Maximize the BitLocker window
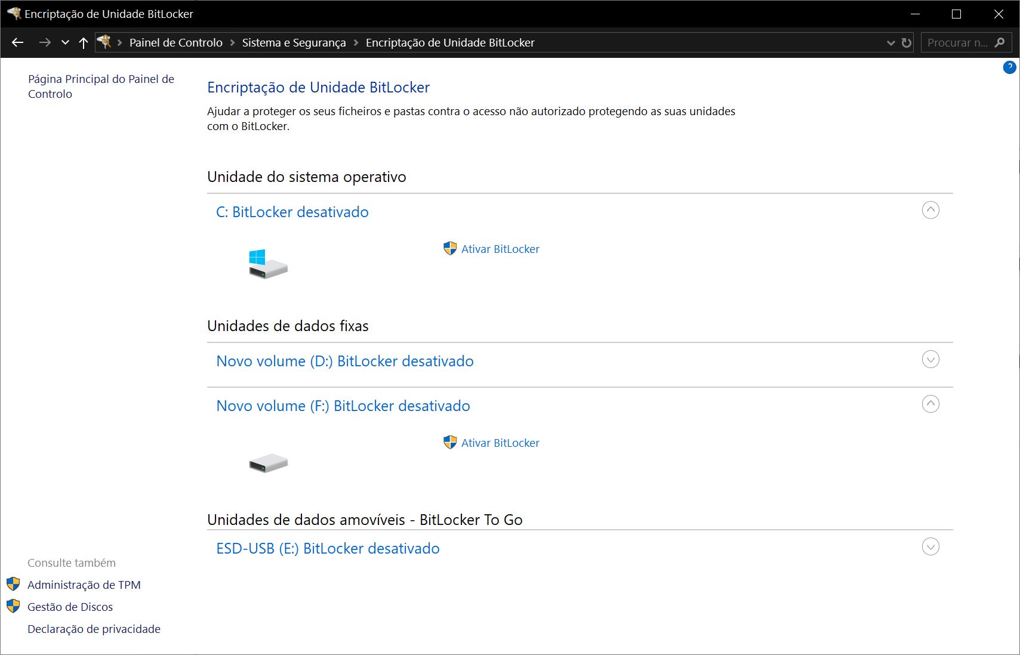Image resolution: width=1020 pixels, height=655 pixels. point(956,14)
